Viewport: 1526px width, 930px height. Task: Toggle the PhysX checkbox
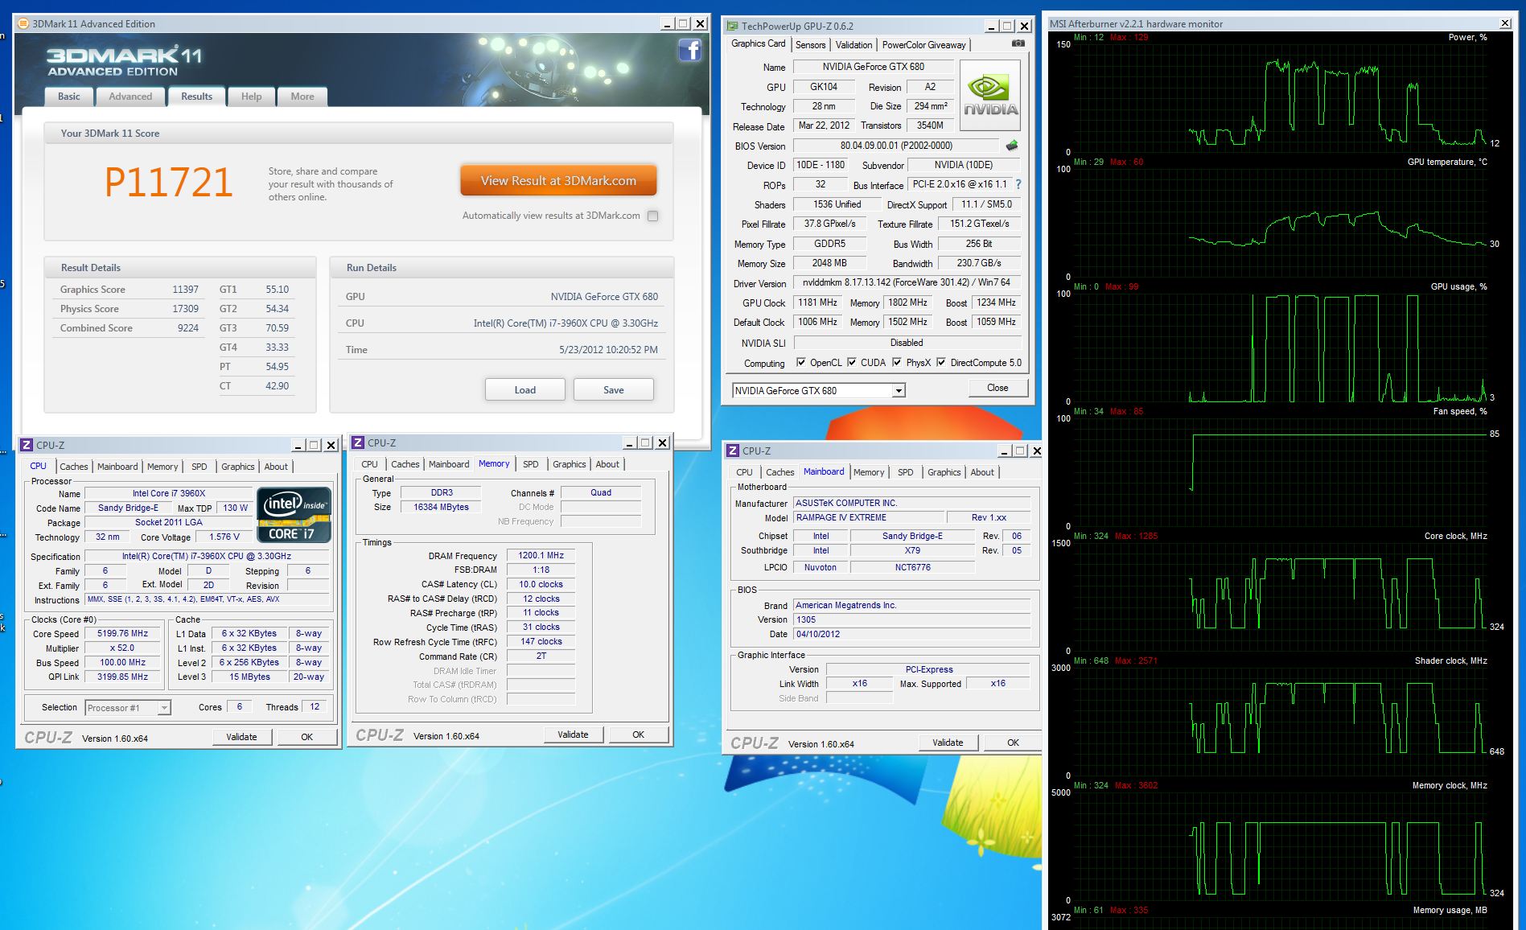pos(896,362)
